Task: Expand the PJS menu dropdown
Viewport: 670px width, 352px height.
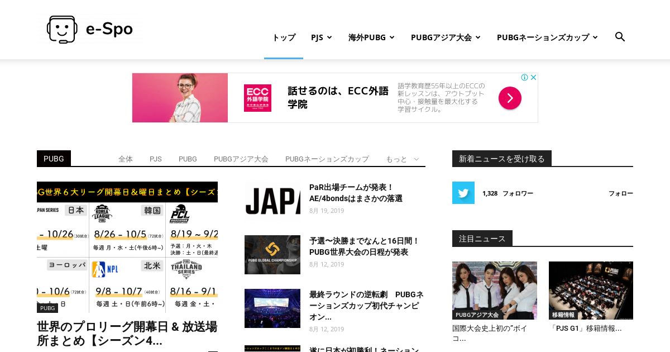Action: click(322, 37)
